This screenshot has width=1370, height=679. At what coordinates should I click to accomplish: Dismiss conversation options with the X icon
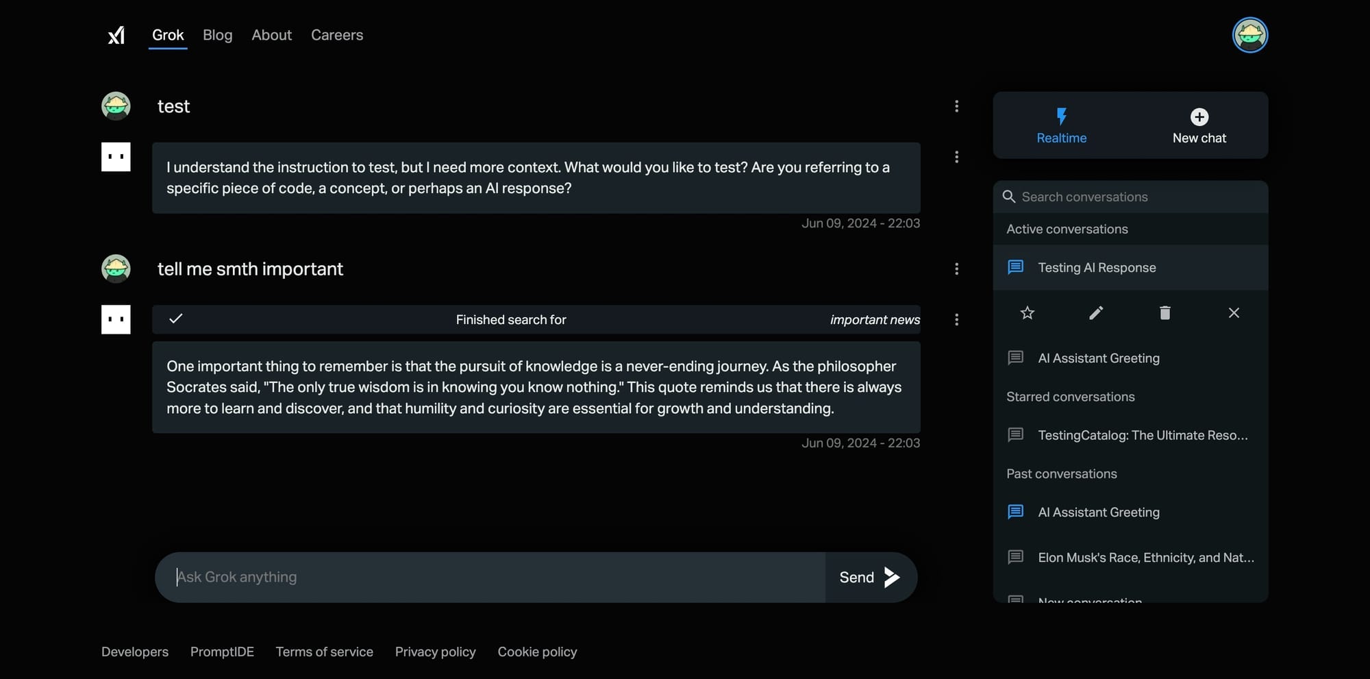[1234, 313]
